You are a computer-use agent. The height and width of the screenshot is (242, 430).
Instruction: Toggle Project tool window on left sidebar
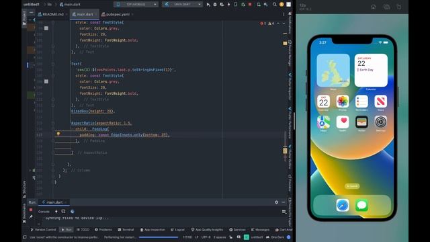pyautogui.click(x=24, y=18)
